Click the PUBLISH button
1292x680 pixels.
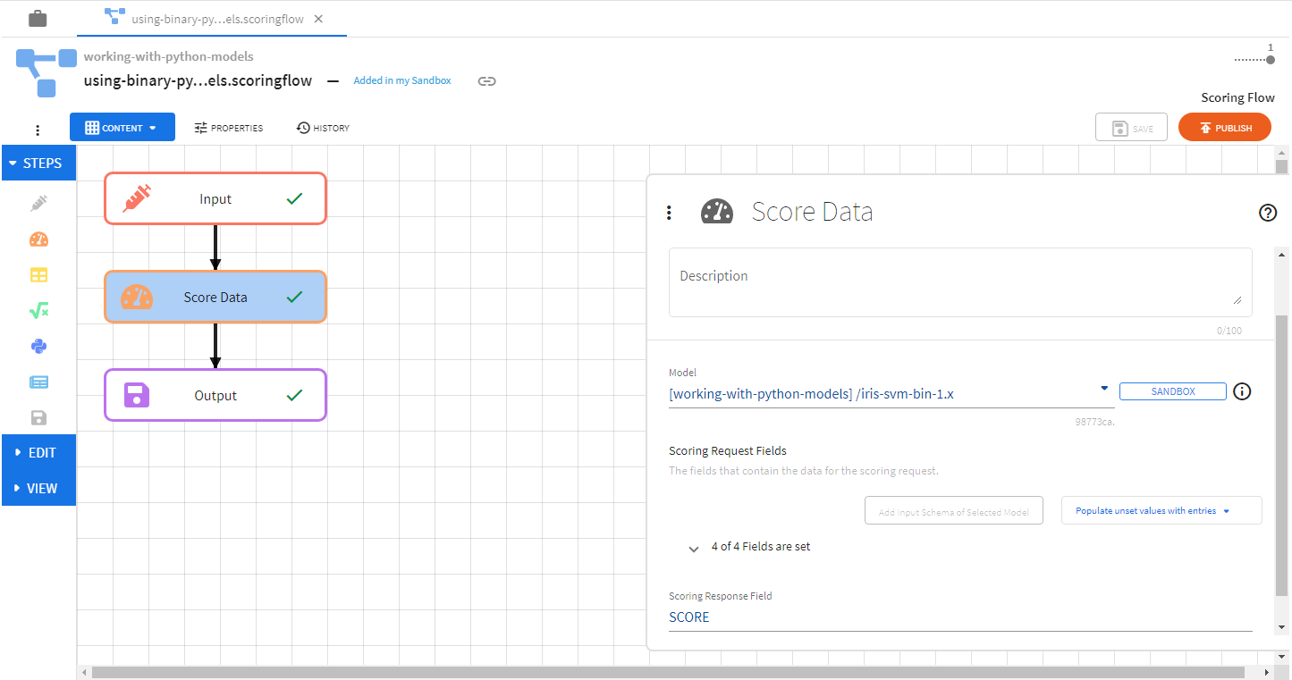(x=1224, y=128)
